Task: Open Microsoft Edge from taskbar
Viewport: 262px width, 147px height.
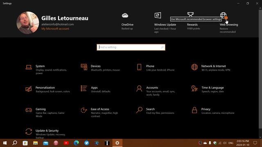Action: (x=77, y=143)
